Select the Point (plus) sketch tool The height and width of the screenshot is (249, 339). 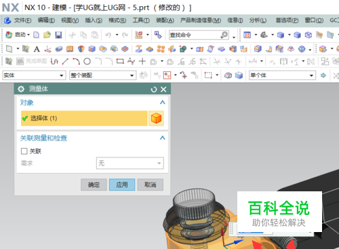[142, 61]
